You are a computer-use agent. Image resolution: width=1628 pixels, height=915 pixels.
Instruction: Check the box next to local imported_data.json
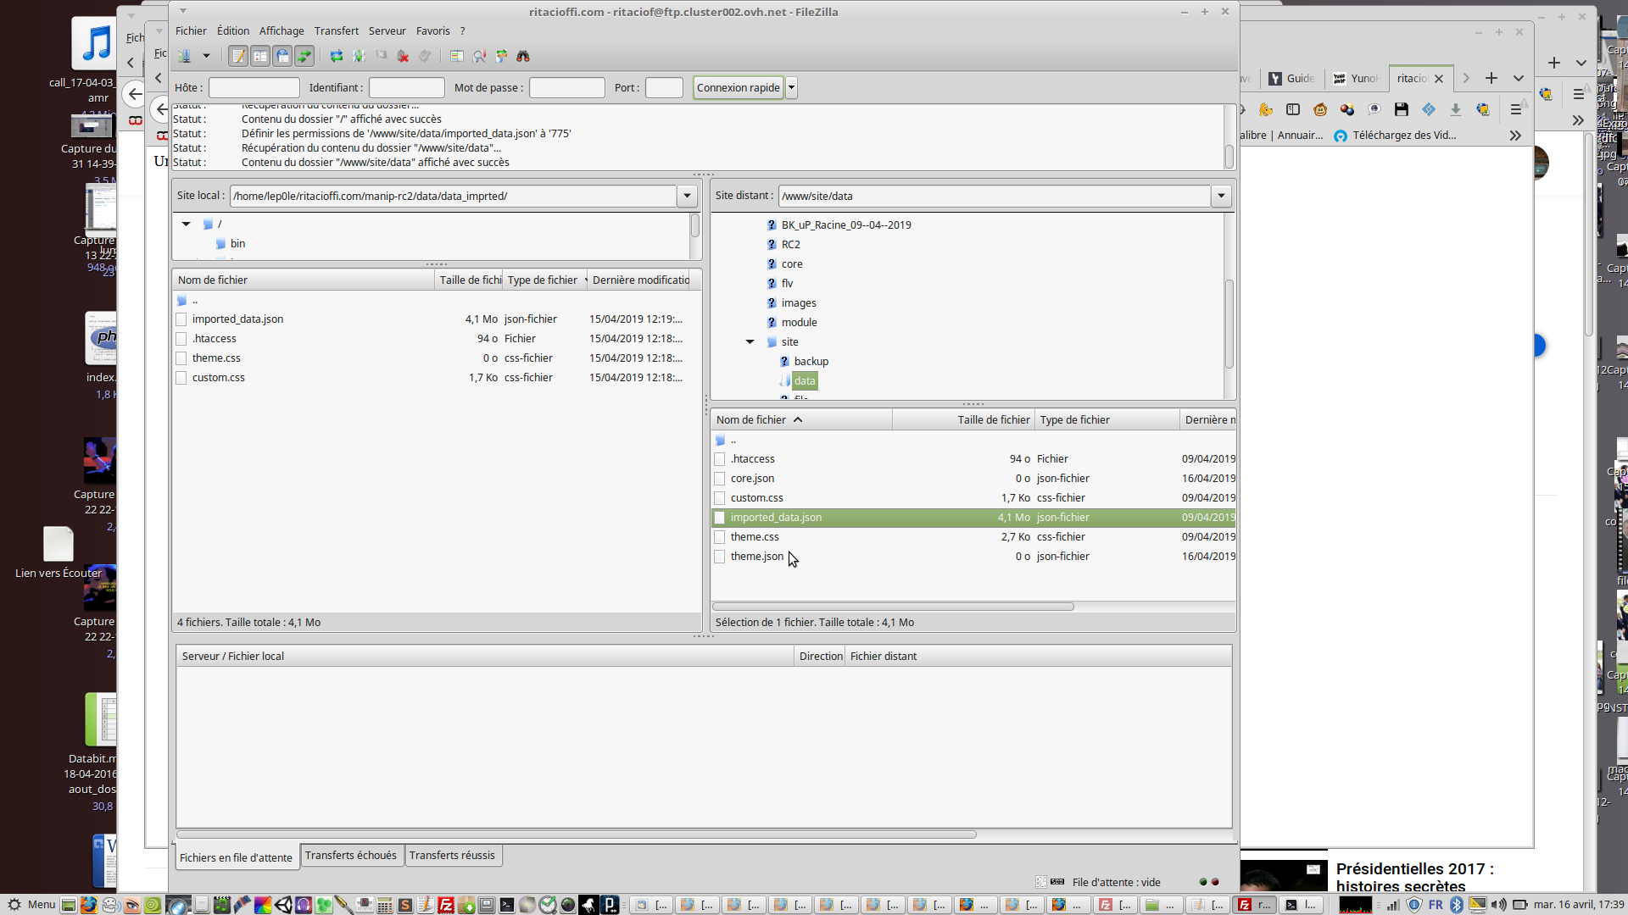(181, 319)
